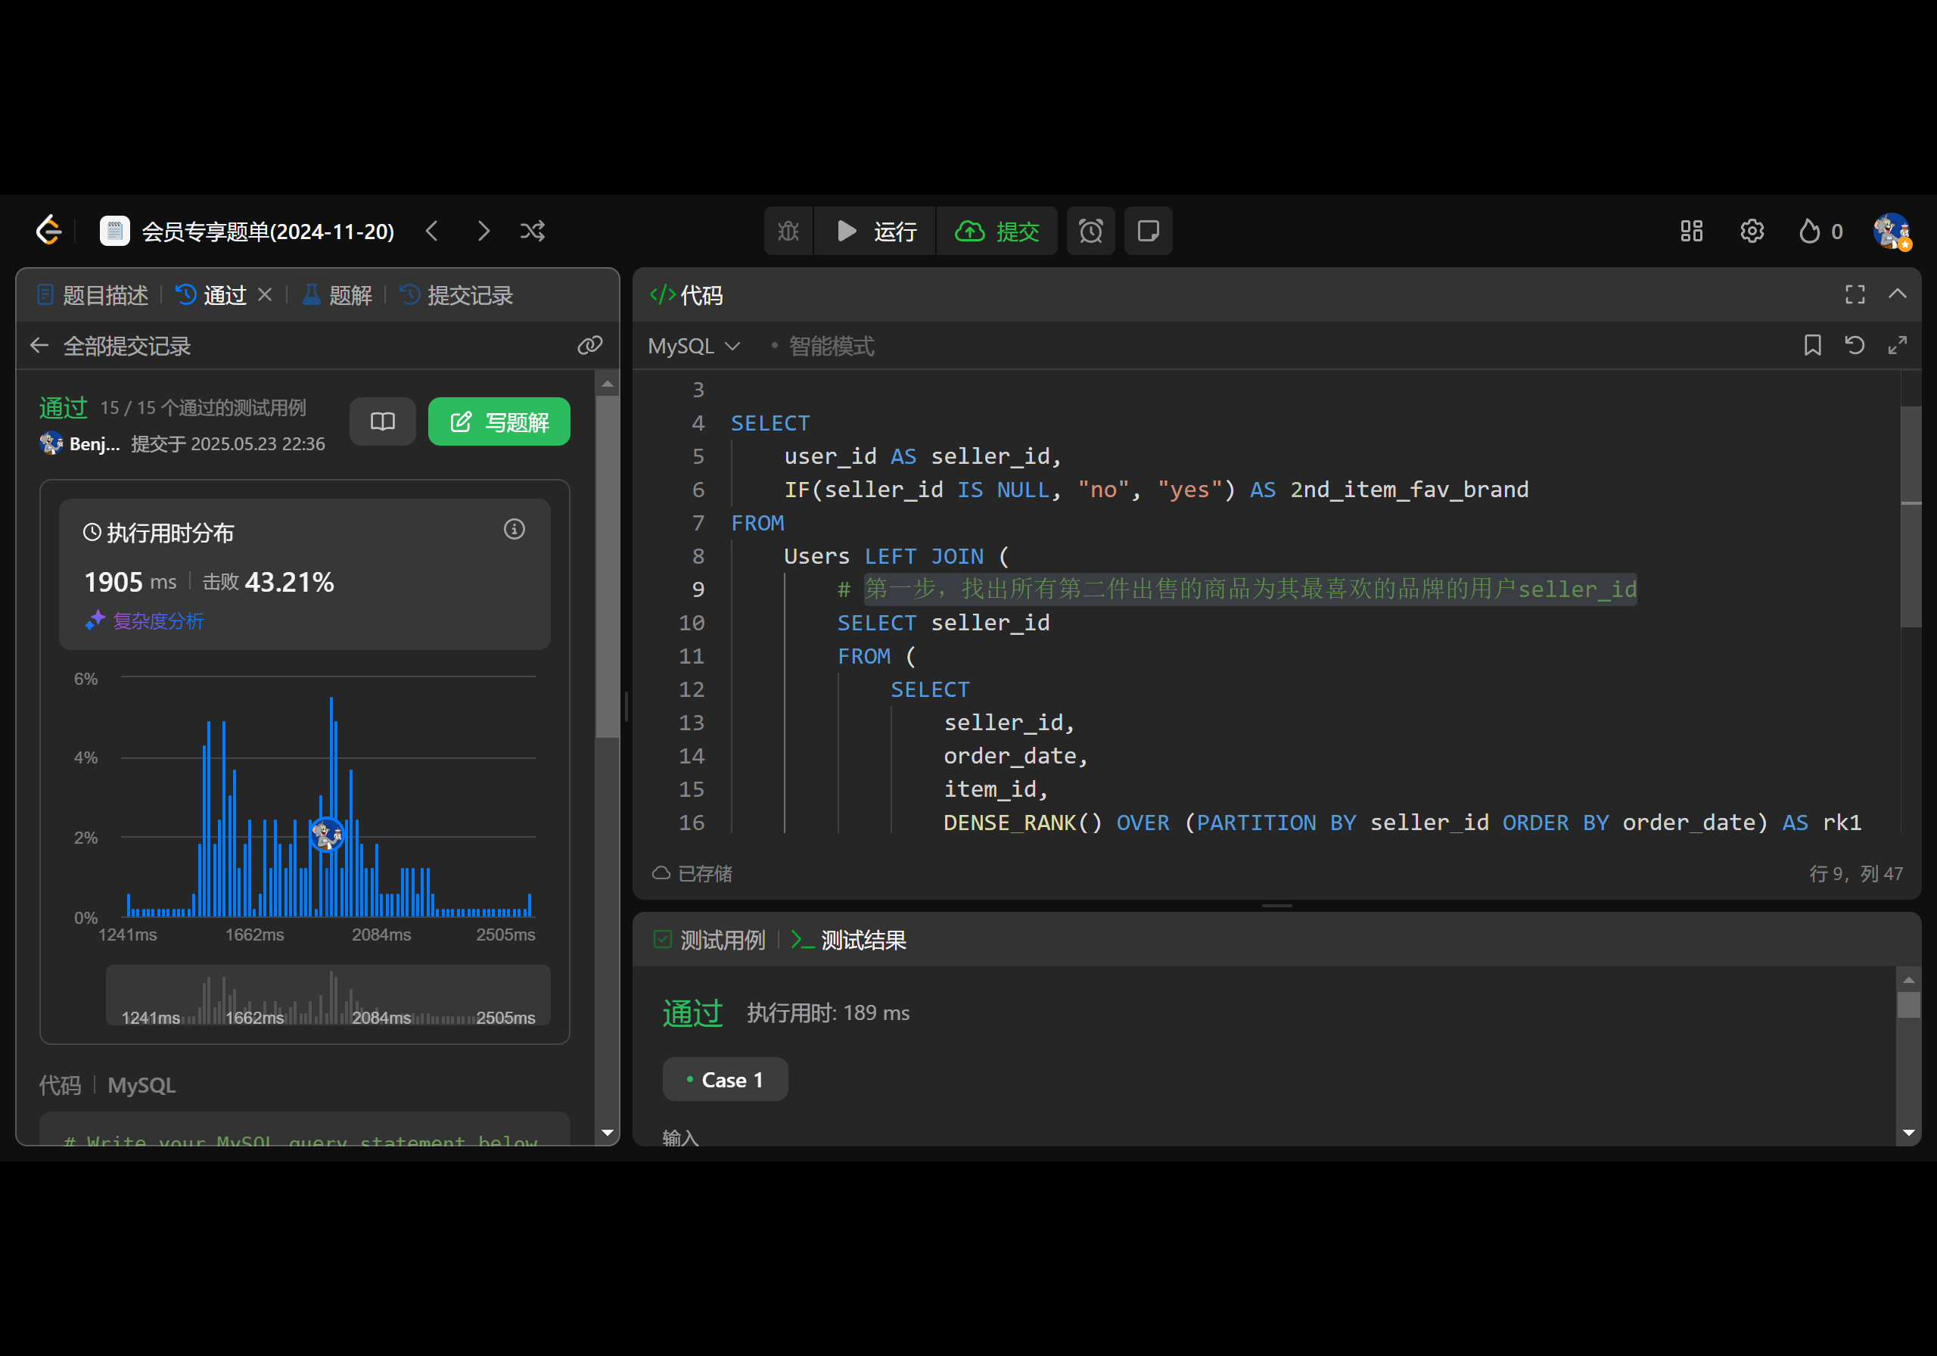Click the streak fire icon
Image resolution: width=1937 pixels, height=1356 pixels.
pyautogui.click(x=1809, y=232)
